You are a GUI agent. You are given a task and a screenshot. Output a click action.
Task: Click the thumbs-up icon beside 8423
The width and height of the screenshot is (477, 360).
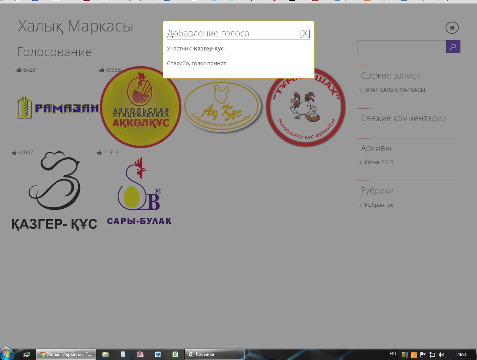[x=19, y=70]
